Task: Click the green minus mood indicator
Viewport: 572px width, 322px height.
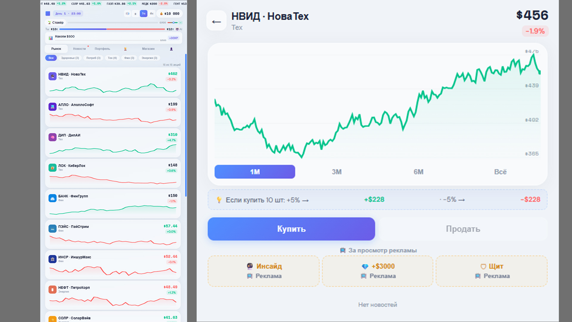Action: click(181, 23)
